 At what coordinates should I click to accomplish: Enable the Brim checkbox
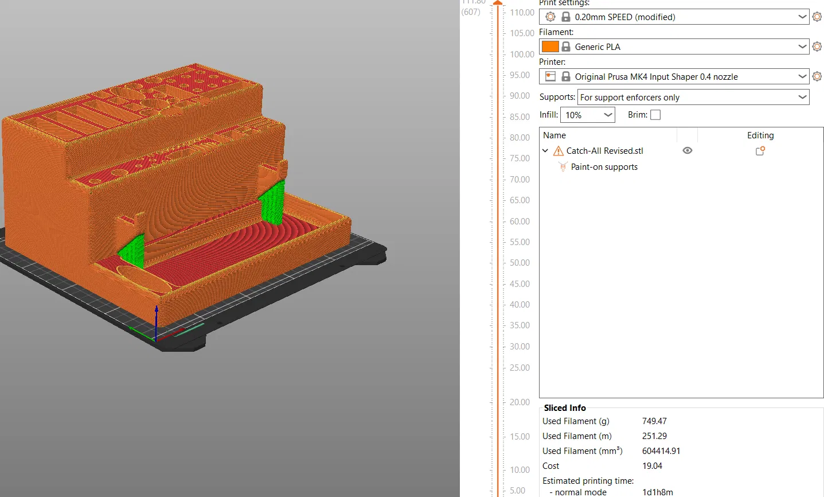(655, 115)
